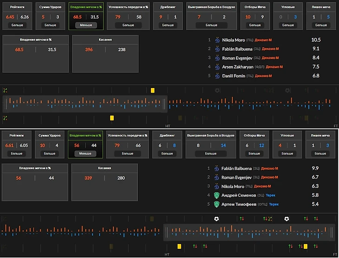The height and width of the screenshot is (258, 339).
Task: Expand 'Больше' under aerial duels 8 vs 14
Action: (211, 153)
